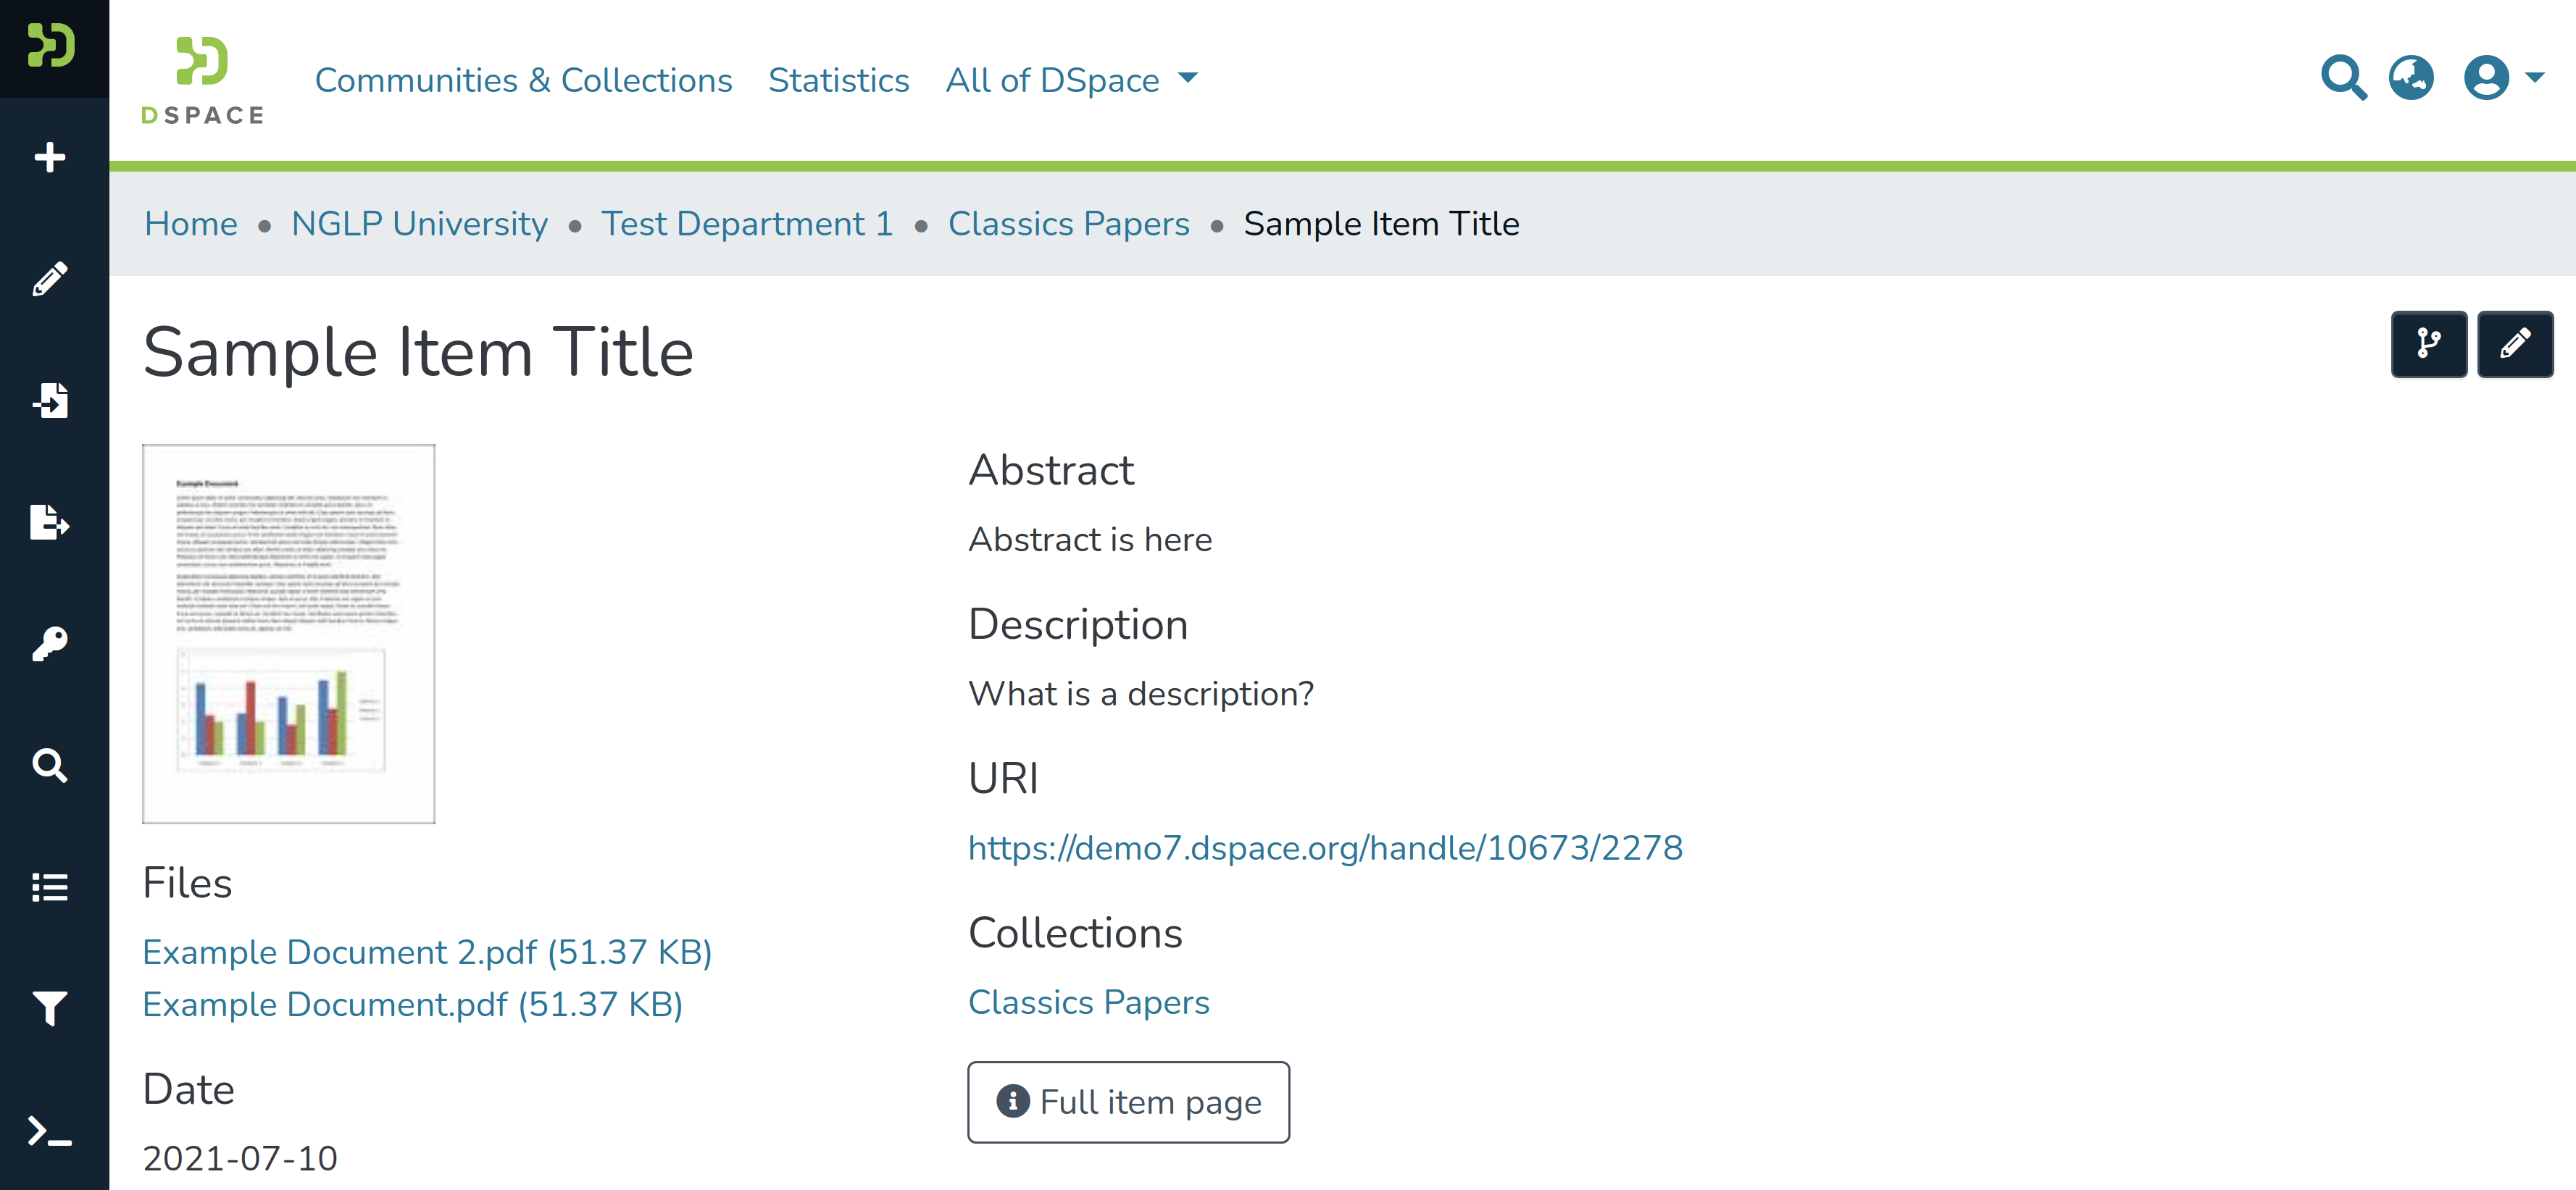This screenshot has height=1190, width=2576.
Task: Click the Export file sidebar icon
Action: (50, 521)
